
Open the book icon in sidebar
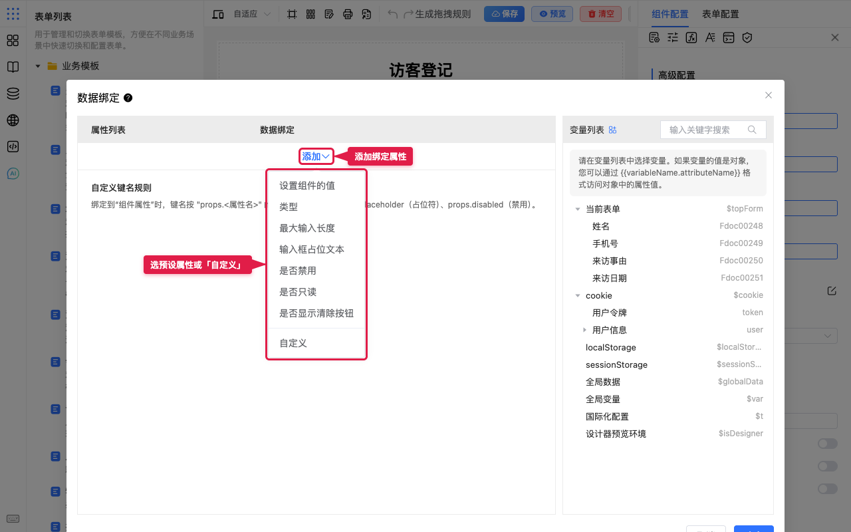[13, 67]
